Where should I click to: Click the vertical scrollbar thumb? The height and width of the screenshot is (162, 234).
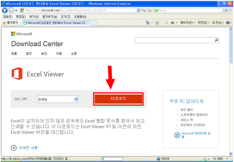pyautogui.click(x=231, y=47)
